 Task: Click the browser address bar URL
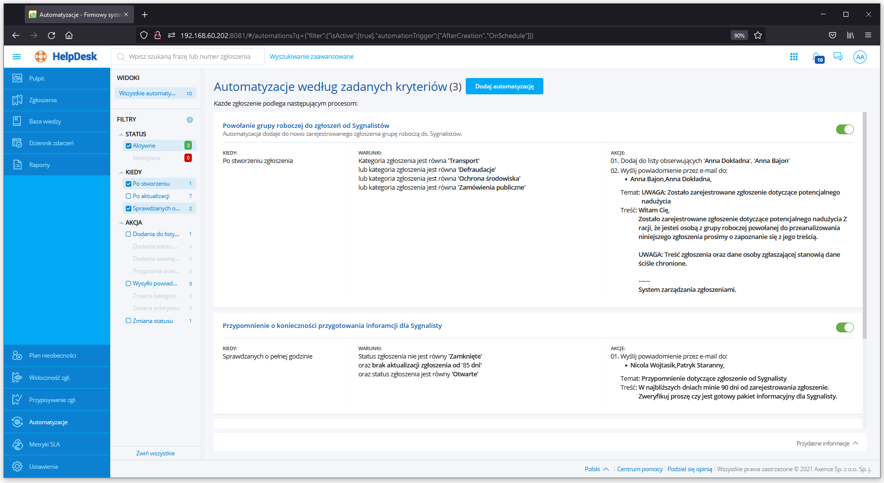[356, 36]
